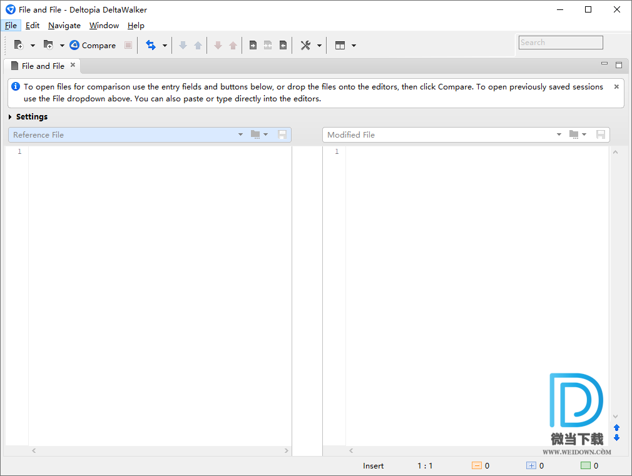Save the Reference File disk icon
Viewport: 632px width, 476px height.
(282, 134)
